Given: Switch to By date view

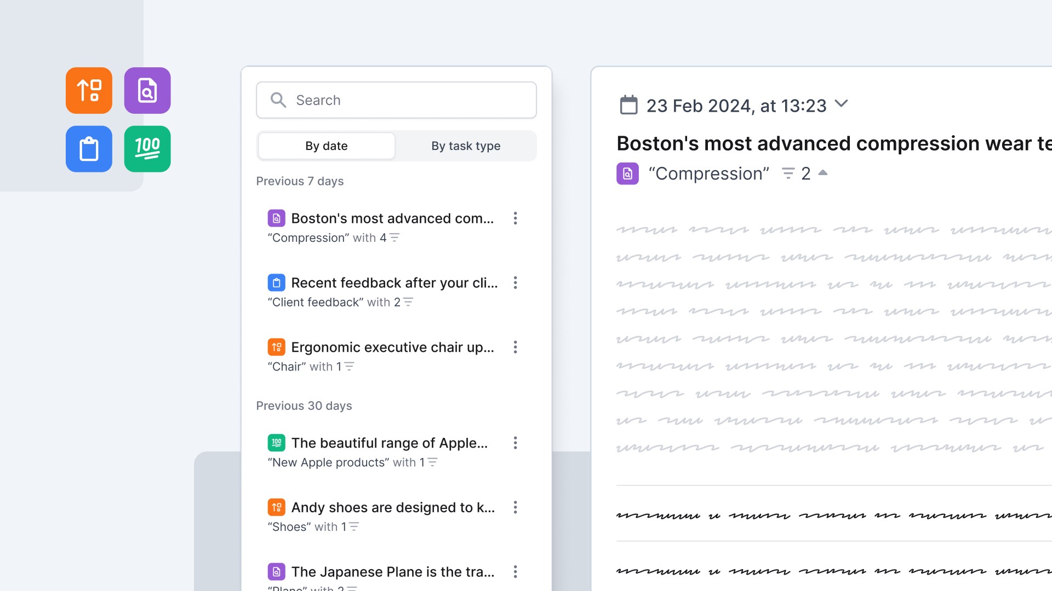Looking at the screenshot, I should 327,146.
